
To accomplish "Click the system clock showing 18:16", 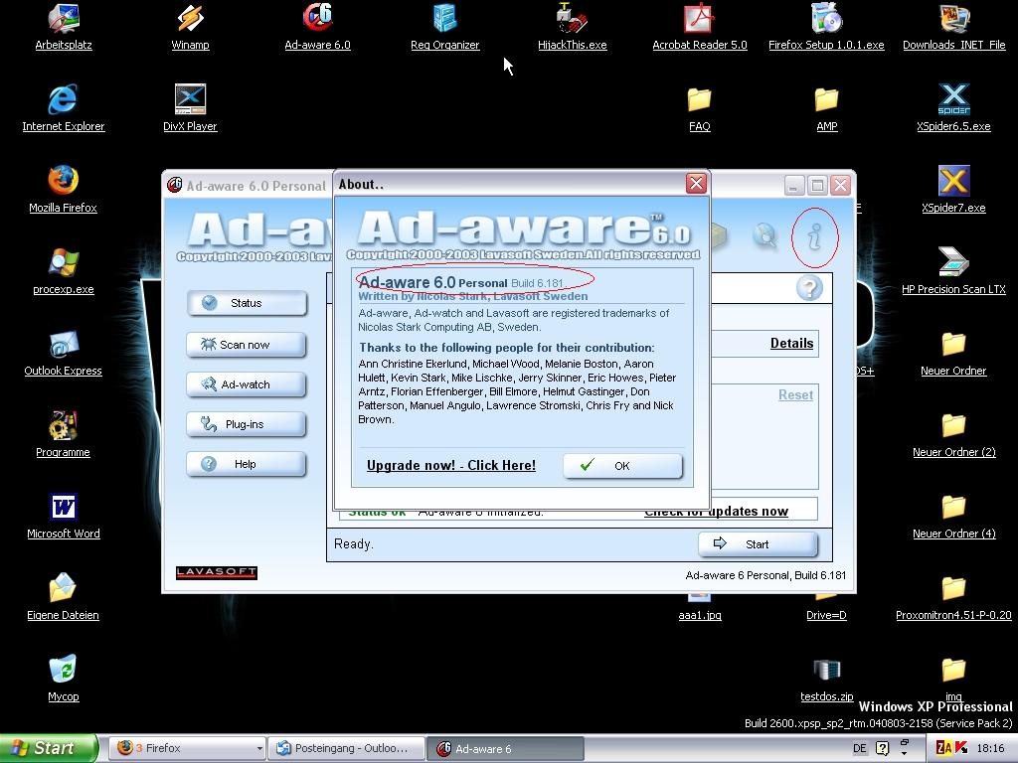I will [991, 748].
